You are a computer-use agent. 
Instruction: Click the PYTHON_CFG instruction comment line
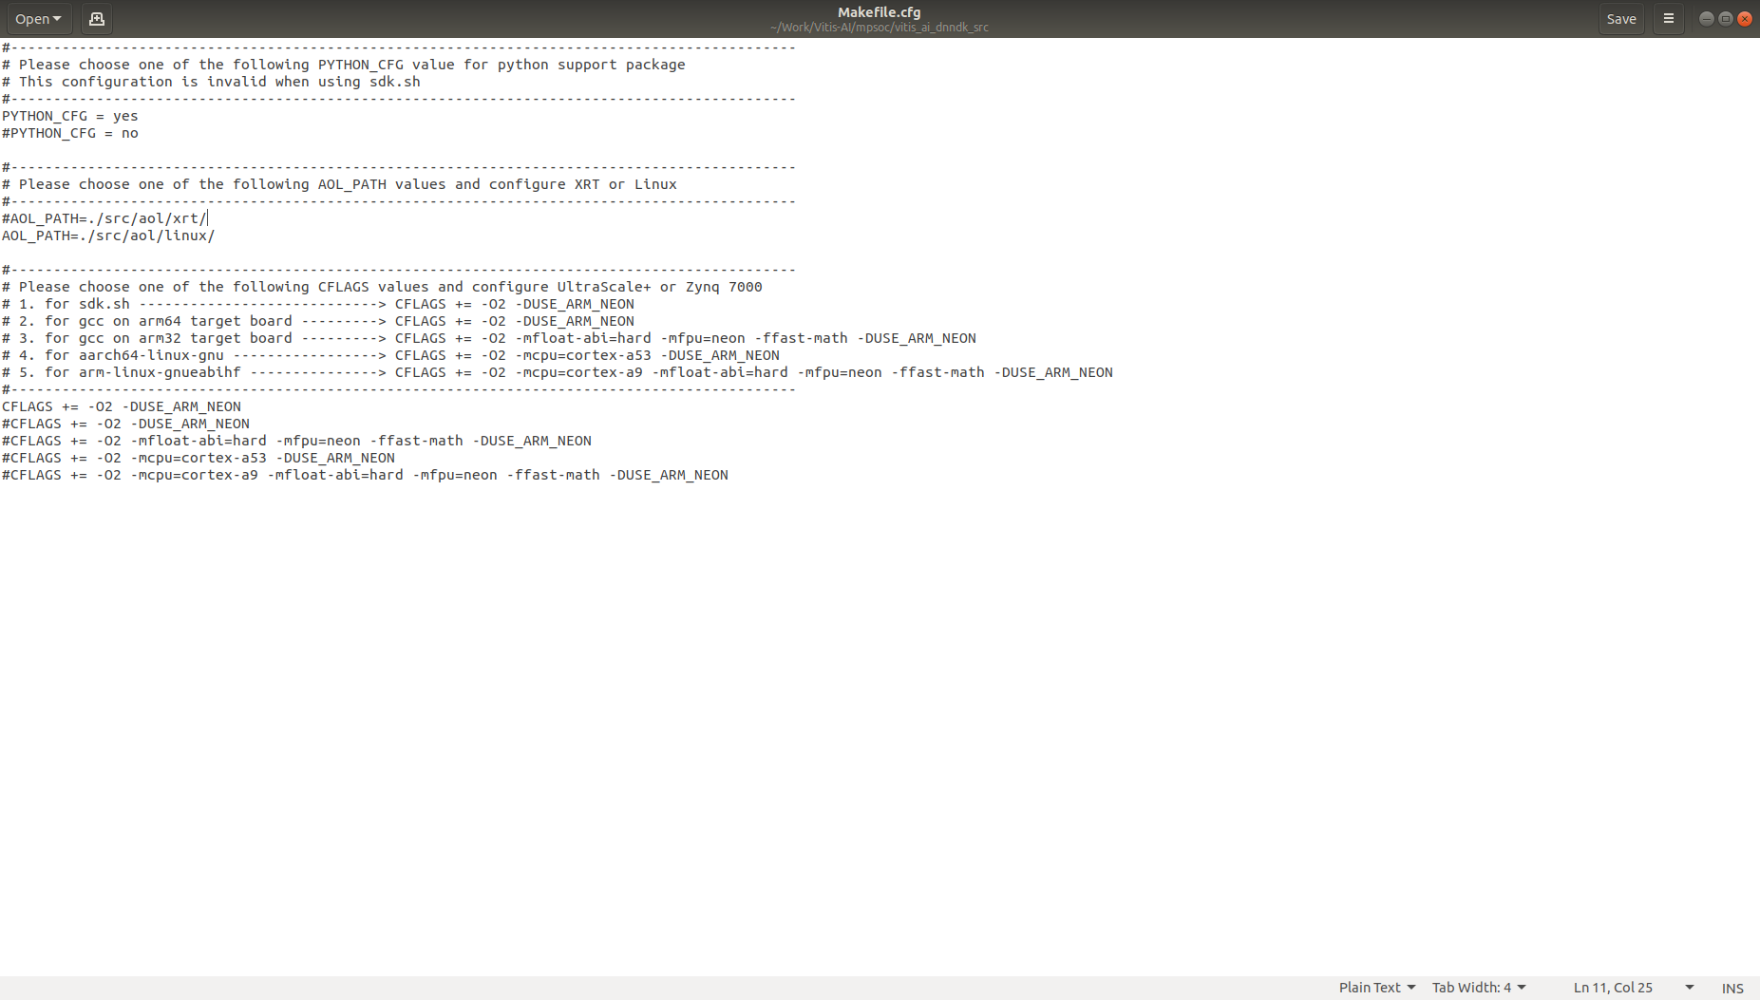(x=344, y=65)
